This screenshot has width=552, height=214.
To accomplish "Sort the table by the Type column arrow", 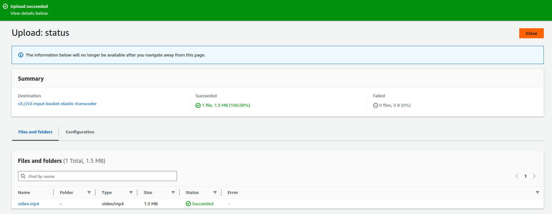I will [131, 192].
